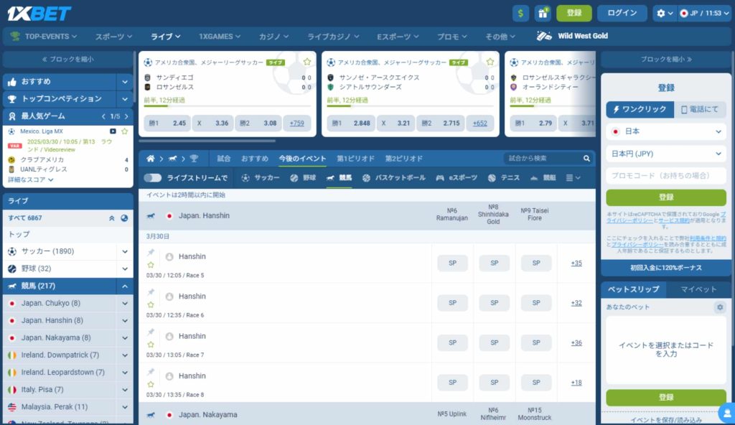Open bet slip settings gear icon
The width and height of the screenshot is (735, 425).
[720, 307]
